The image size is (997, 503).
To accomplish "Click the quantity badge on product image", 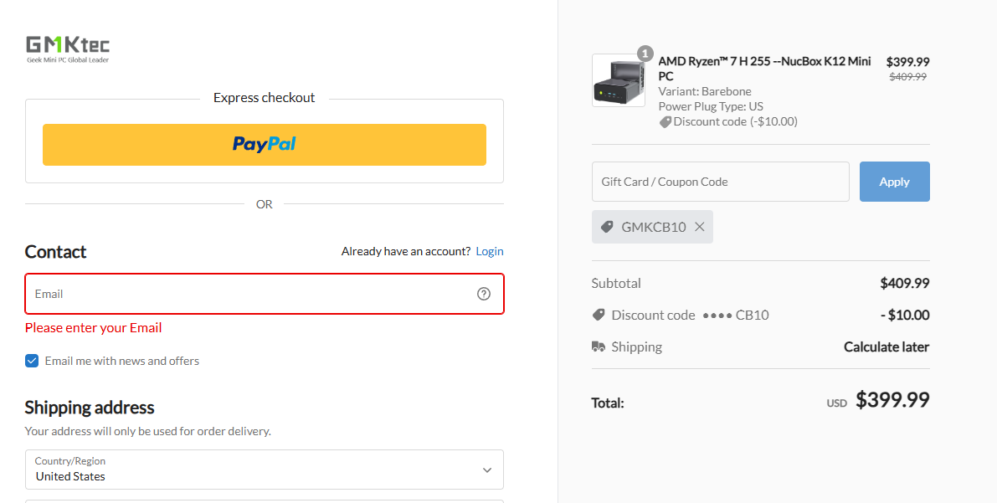I will pos(645,54).
